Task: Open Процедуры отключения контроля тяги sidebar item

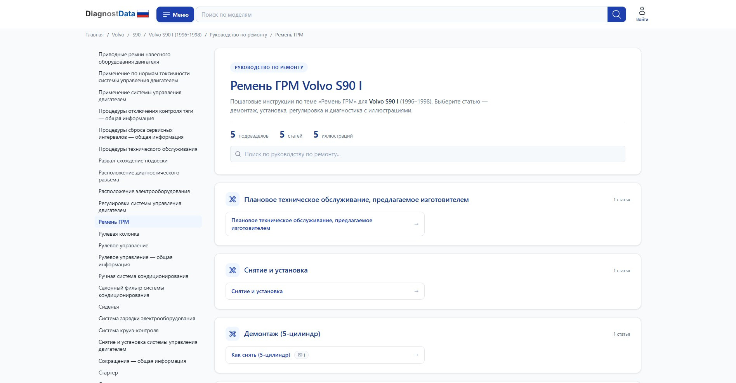Action: tap(148, 115)
